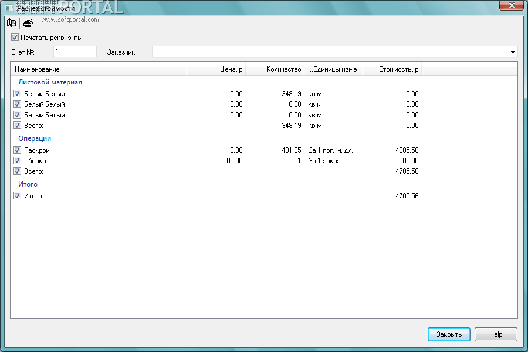This screenshot has width=528, height=352.
Task: Click the Стоимость, р column header
Action: [x=392, y=69]
